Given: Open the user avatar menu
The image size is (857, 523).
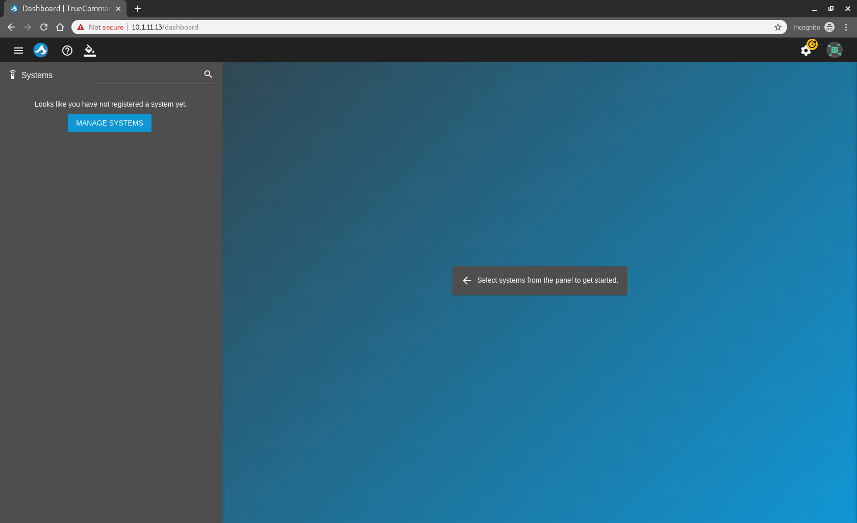Looking at the screenshot, I should tap(835, 50).
